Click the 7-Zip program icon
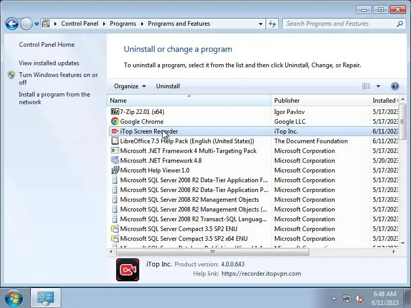 pos(115,111)
